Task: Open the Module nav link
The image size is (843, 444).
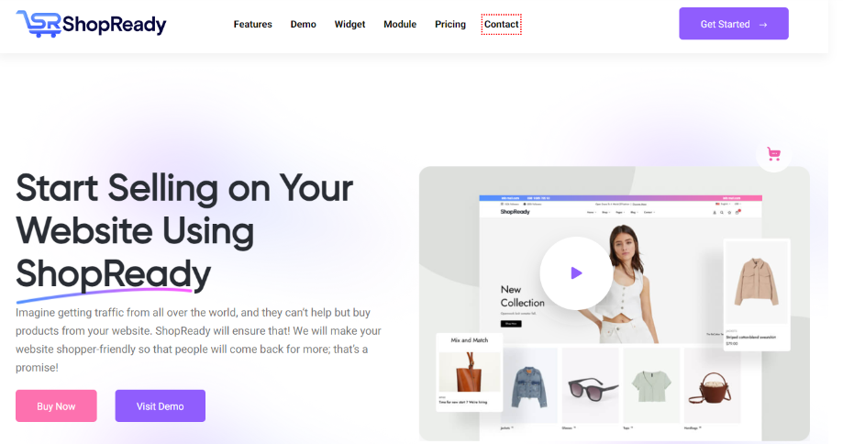Action: [400, 24]
